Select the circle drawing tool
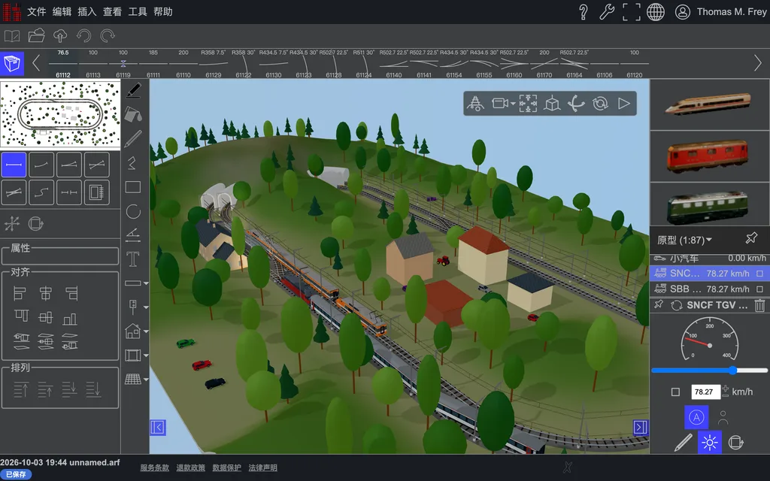This screenshot has height=481, width=770. pos(133,211)
